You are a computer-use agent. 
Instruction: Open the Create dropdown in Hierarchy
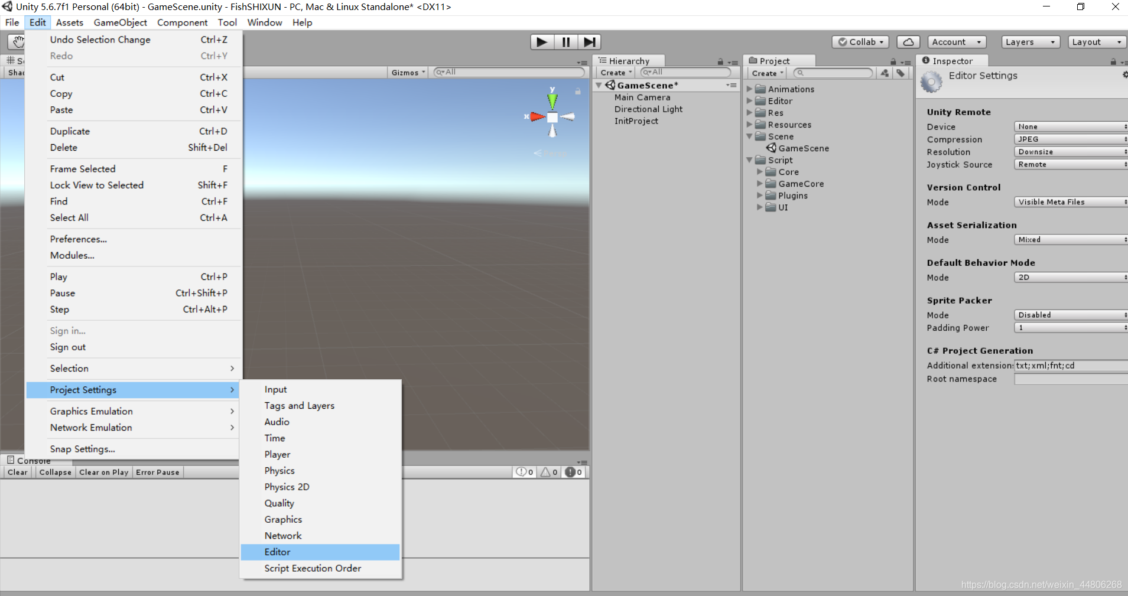(x=616, y=73)
